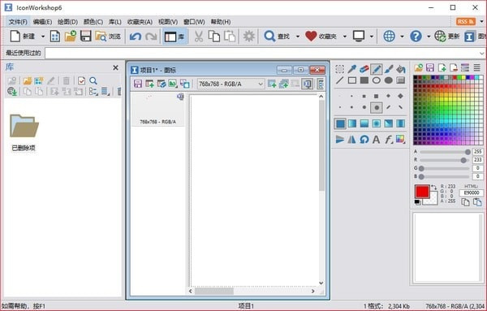The width and height of the screenshot is (487, 311).
Task: Pick the eyedropper color picker tool
Action: tap(352, 69)
